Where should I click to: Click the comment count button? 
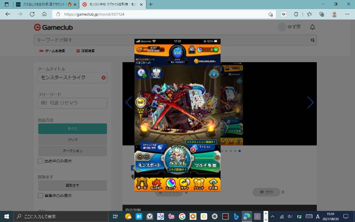point(266,192)
